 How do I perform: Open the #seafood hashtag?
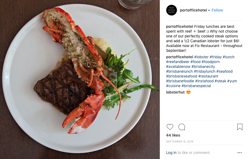coord(224,71)
